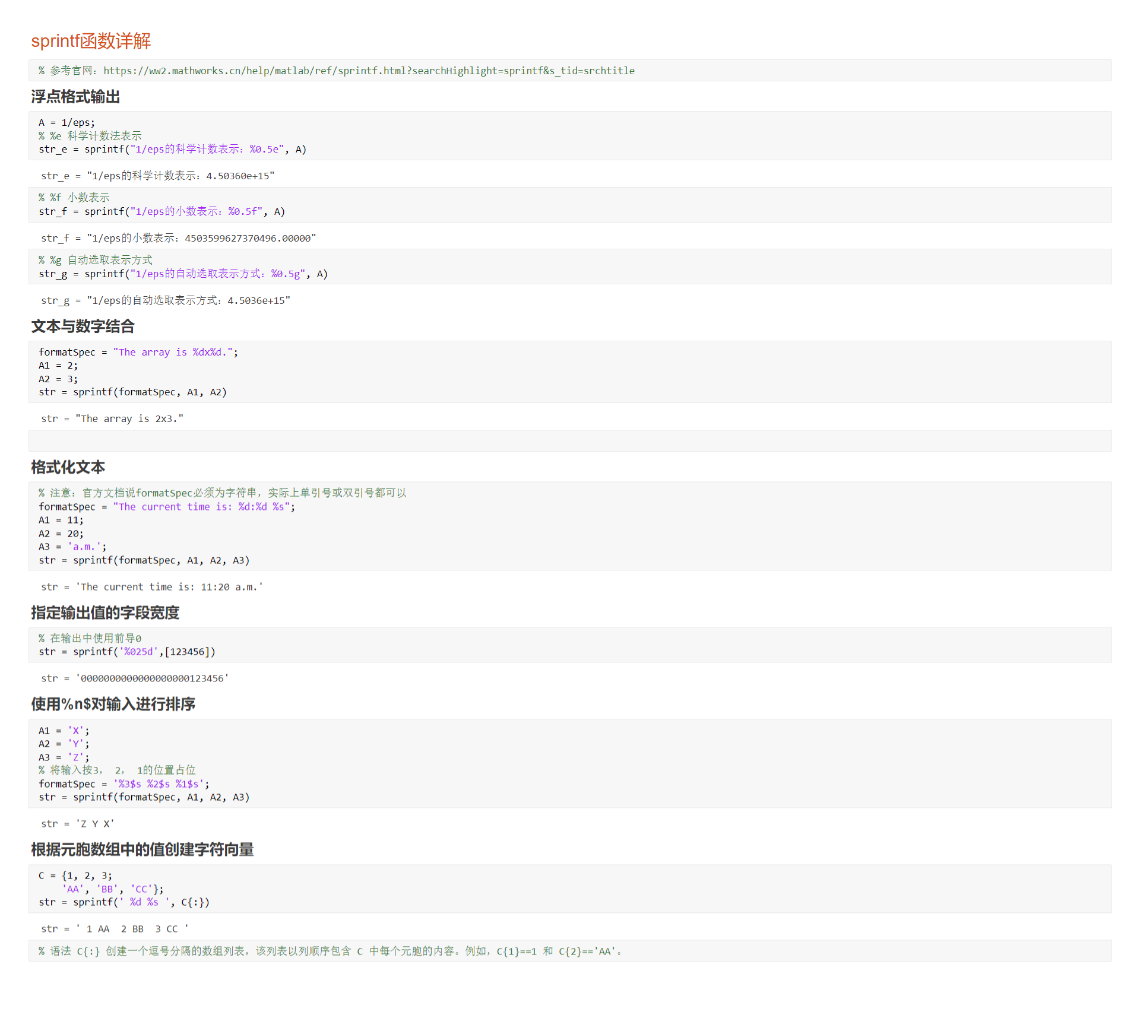This screenshot has width=1140, height=1015.
Task: Click the code line A = 1/eps;
Action: (66, 123)
